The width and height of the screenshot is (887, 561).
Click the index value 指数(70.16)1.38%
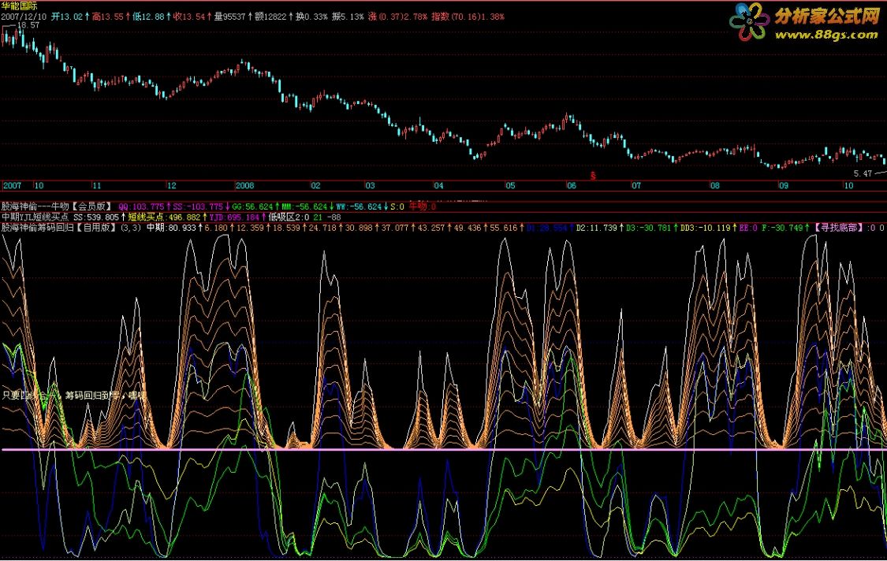468,17
